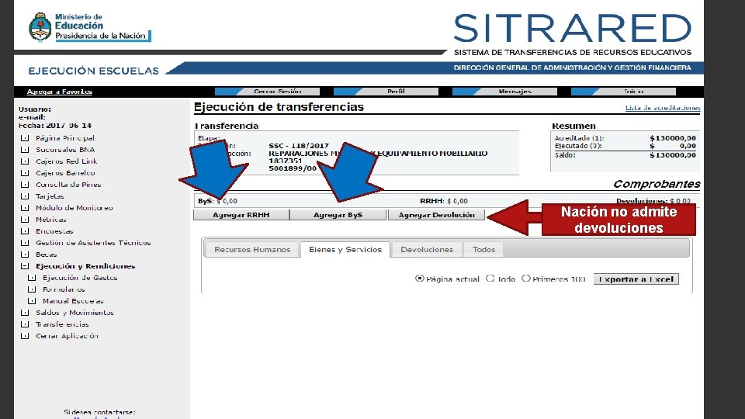Expand the Módulo de Monitoreo tree icon
The image size is (745, 419).
click(x=25, y=208)
